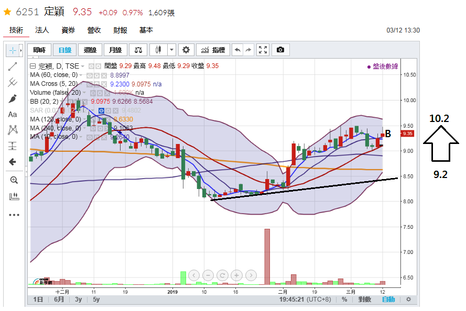Select 日線 daily interval
This screenshot has width=466, height=311.
coord(65,50)
